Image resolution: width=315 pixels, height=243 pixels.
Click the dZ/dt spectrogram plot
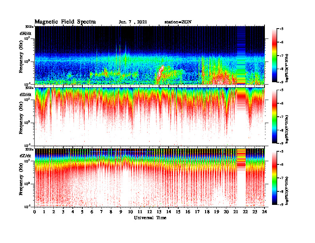pos(150,177)
